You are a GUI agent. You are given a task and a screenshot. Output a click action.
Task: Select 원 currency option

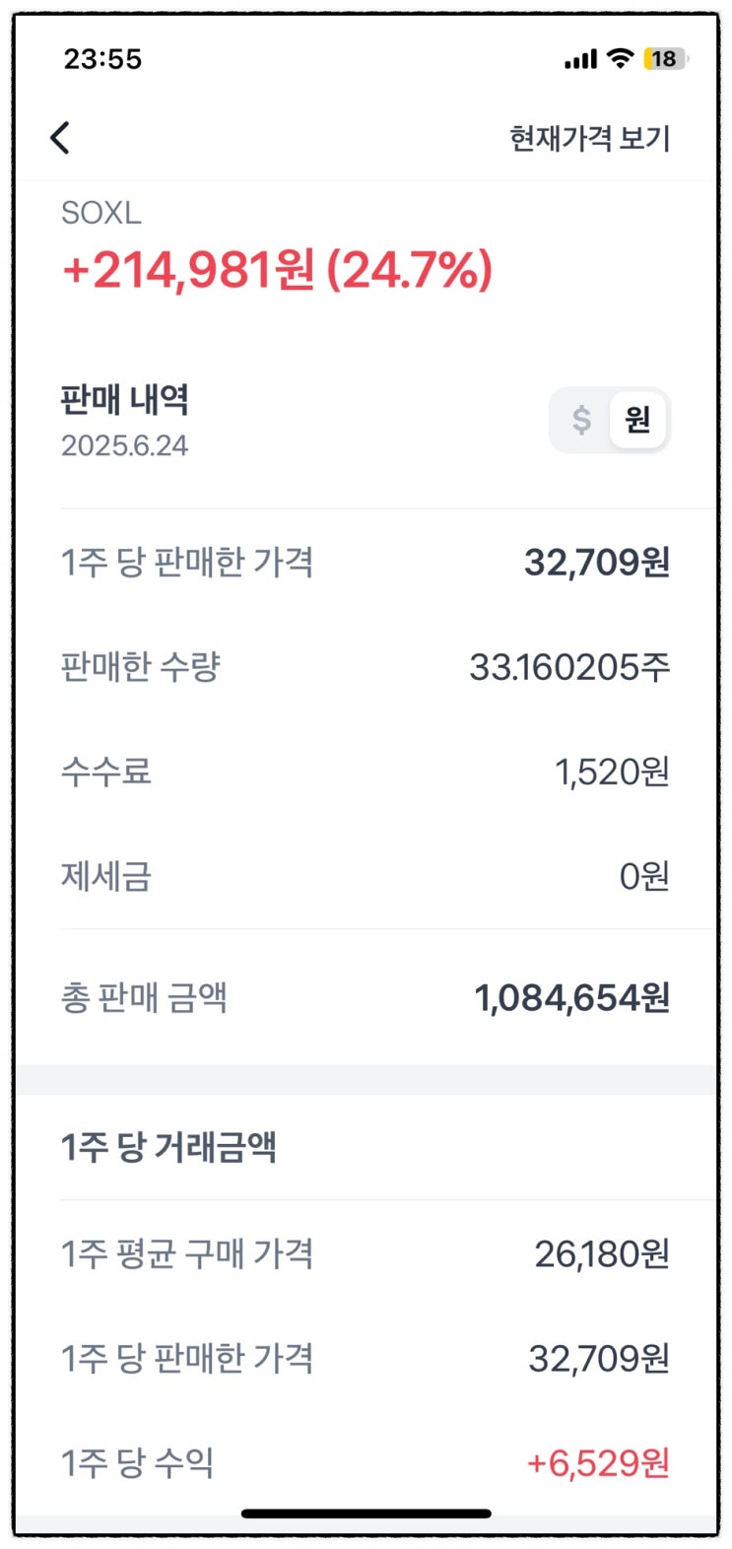[637, 420]
